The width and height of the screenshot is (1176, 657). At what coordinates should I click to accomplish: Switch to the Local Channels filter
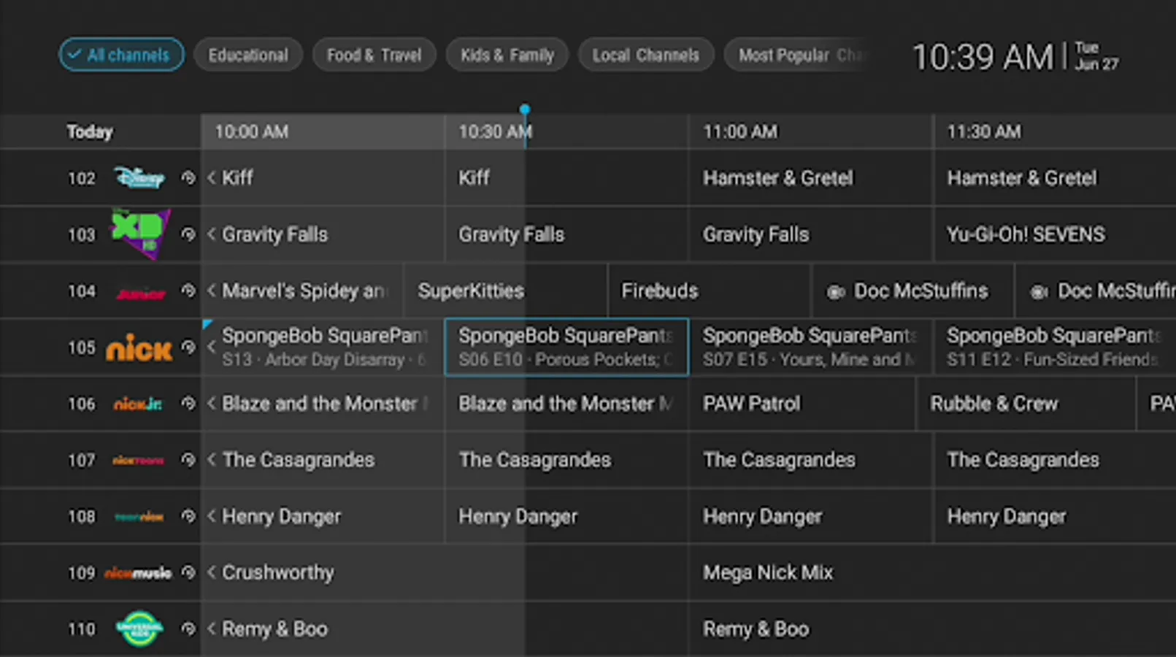click(x=646, y=55)
